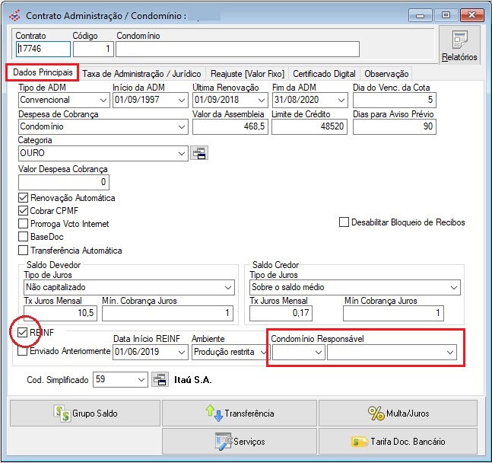
Task: Open the Condomínio Responsável name dropdown
Action: (450, 352)
